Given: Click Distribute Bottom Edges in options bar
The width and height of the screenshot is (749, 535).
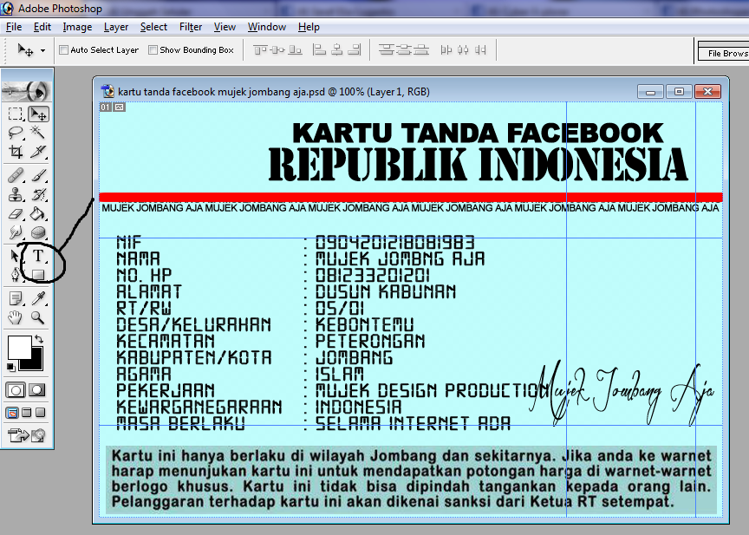Looking at the screenshot, I should tap(421, 49).
